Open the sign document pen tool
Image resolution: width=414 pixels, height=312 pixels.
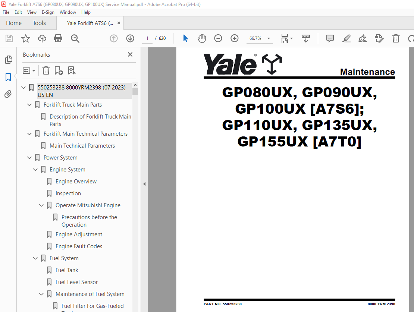363,38
